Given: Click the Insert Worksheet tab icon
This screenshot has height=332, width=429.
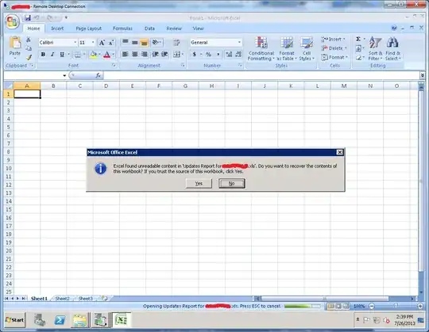Looking at the screenshot, I should tap(105, 299).
